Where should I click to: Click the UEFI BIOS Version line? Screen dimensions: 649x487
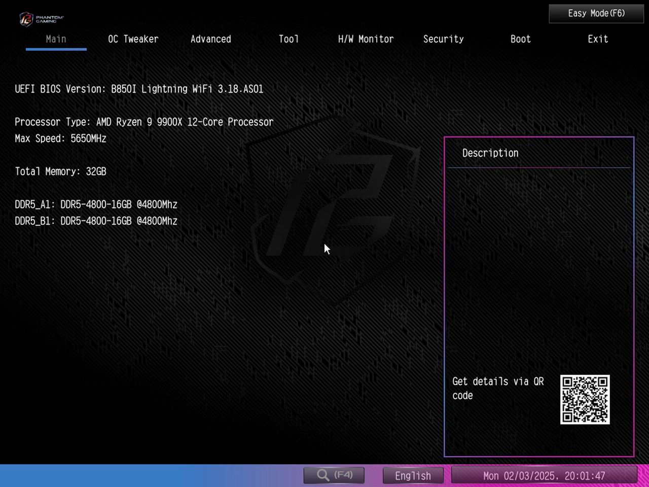click(x=139, y=89)
